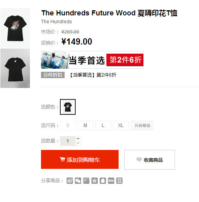
Task: Share product to Tencent Weibo
Action: point(86,181)
